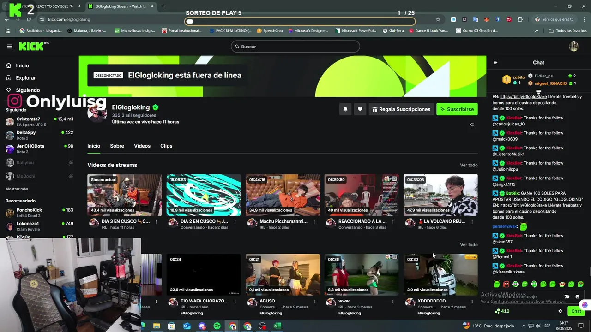
Task: Collapse the chat panel arrow icon
Action: click(x=495, y=63)
